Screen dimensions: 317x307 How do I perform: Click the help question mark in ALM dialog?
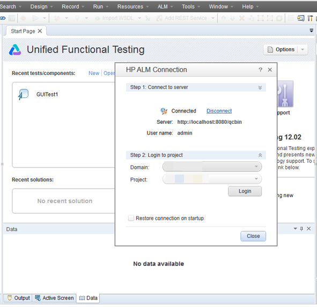260,70
